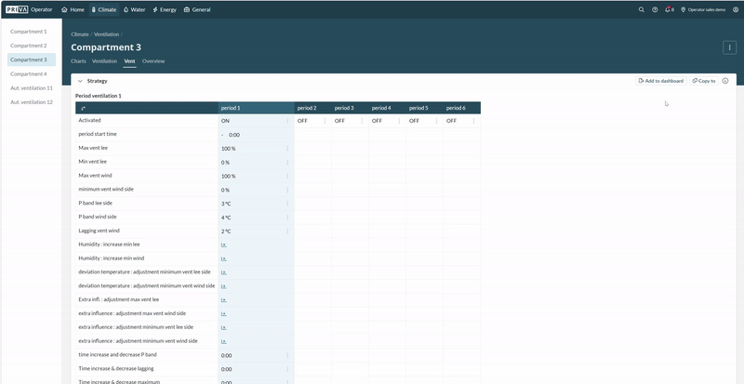Collapse the Strategy section chevron
744x384 pixels.
tap(80, 81)
